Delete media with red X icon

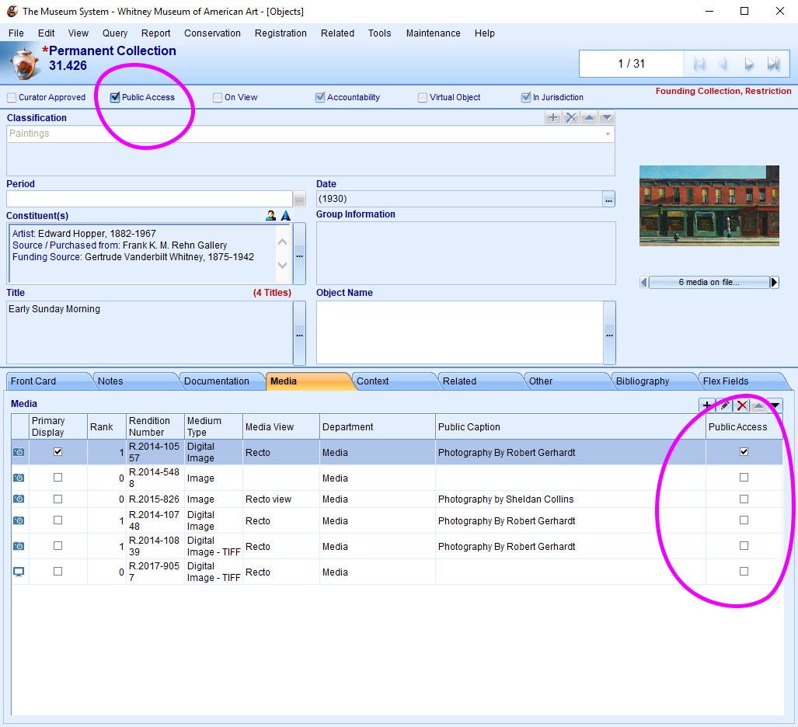[742, 405]
